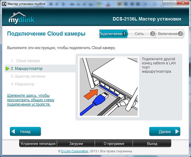This screenshot has height=157, width=191.
Task: Click the step 3 number badge
Action: click(x=180, y=34)
